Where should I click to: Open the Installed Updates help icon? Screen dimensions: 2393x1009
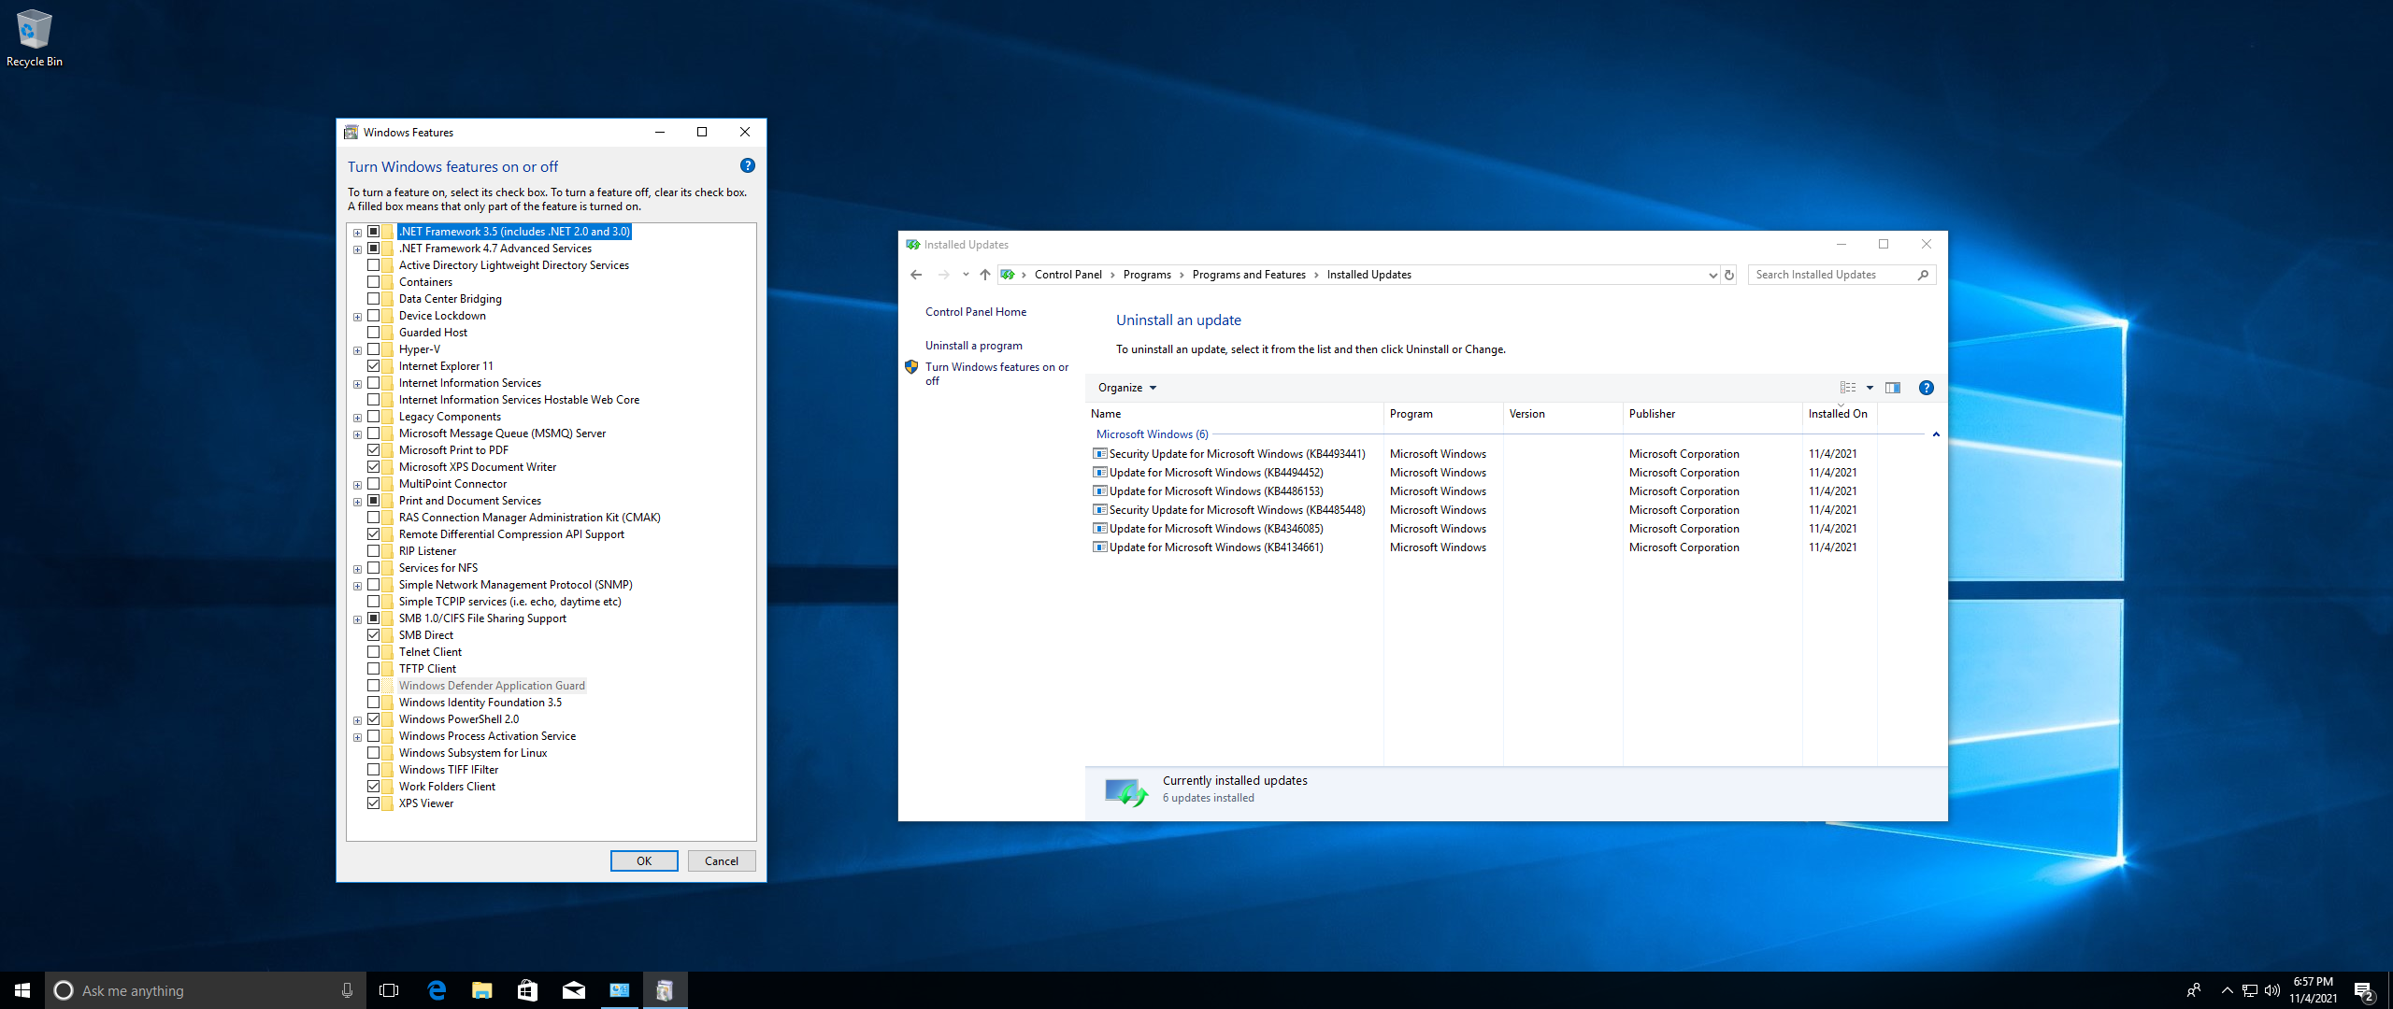point(1926,388)
